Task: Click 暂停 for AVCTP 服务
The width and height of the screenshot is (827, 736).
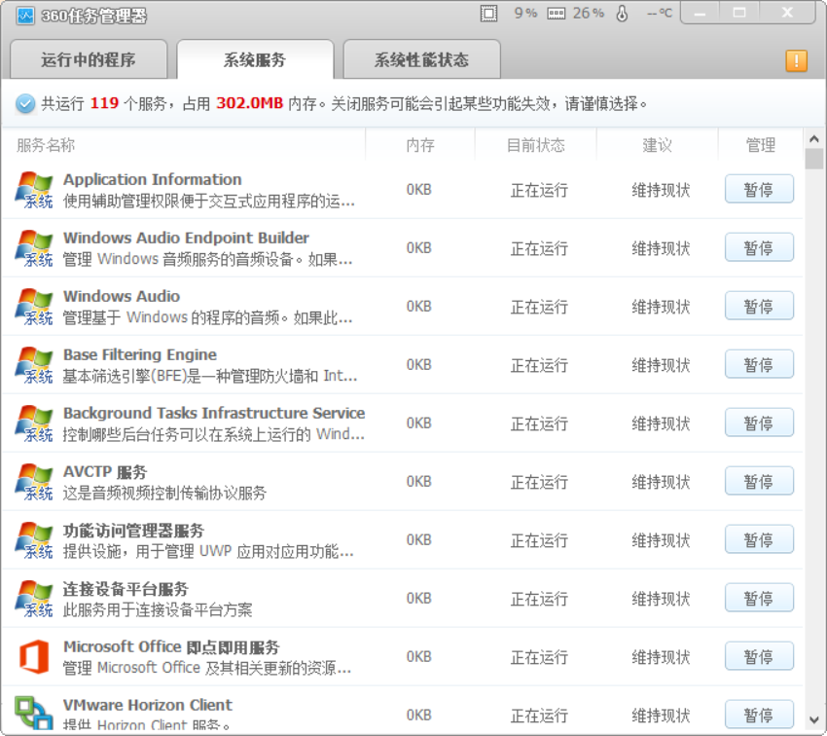Action: tap(759, 481)
